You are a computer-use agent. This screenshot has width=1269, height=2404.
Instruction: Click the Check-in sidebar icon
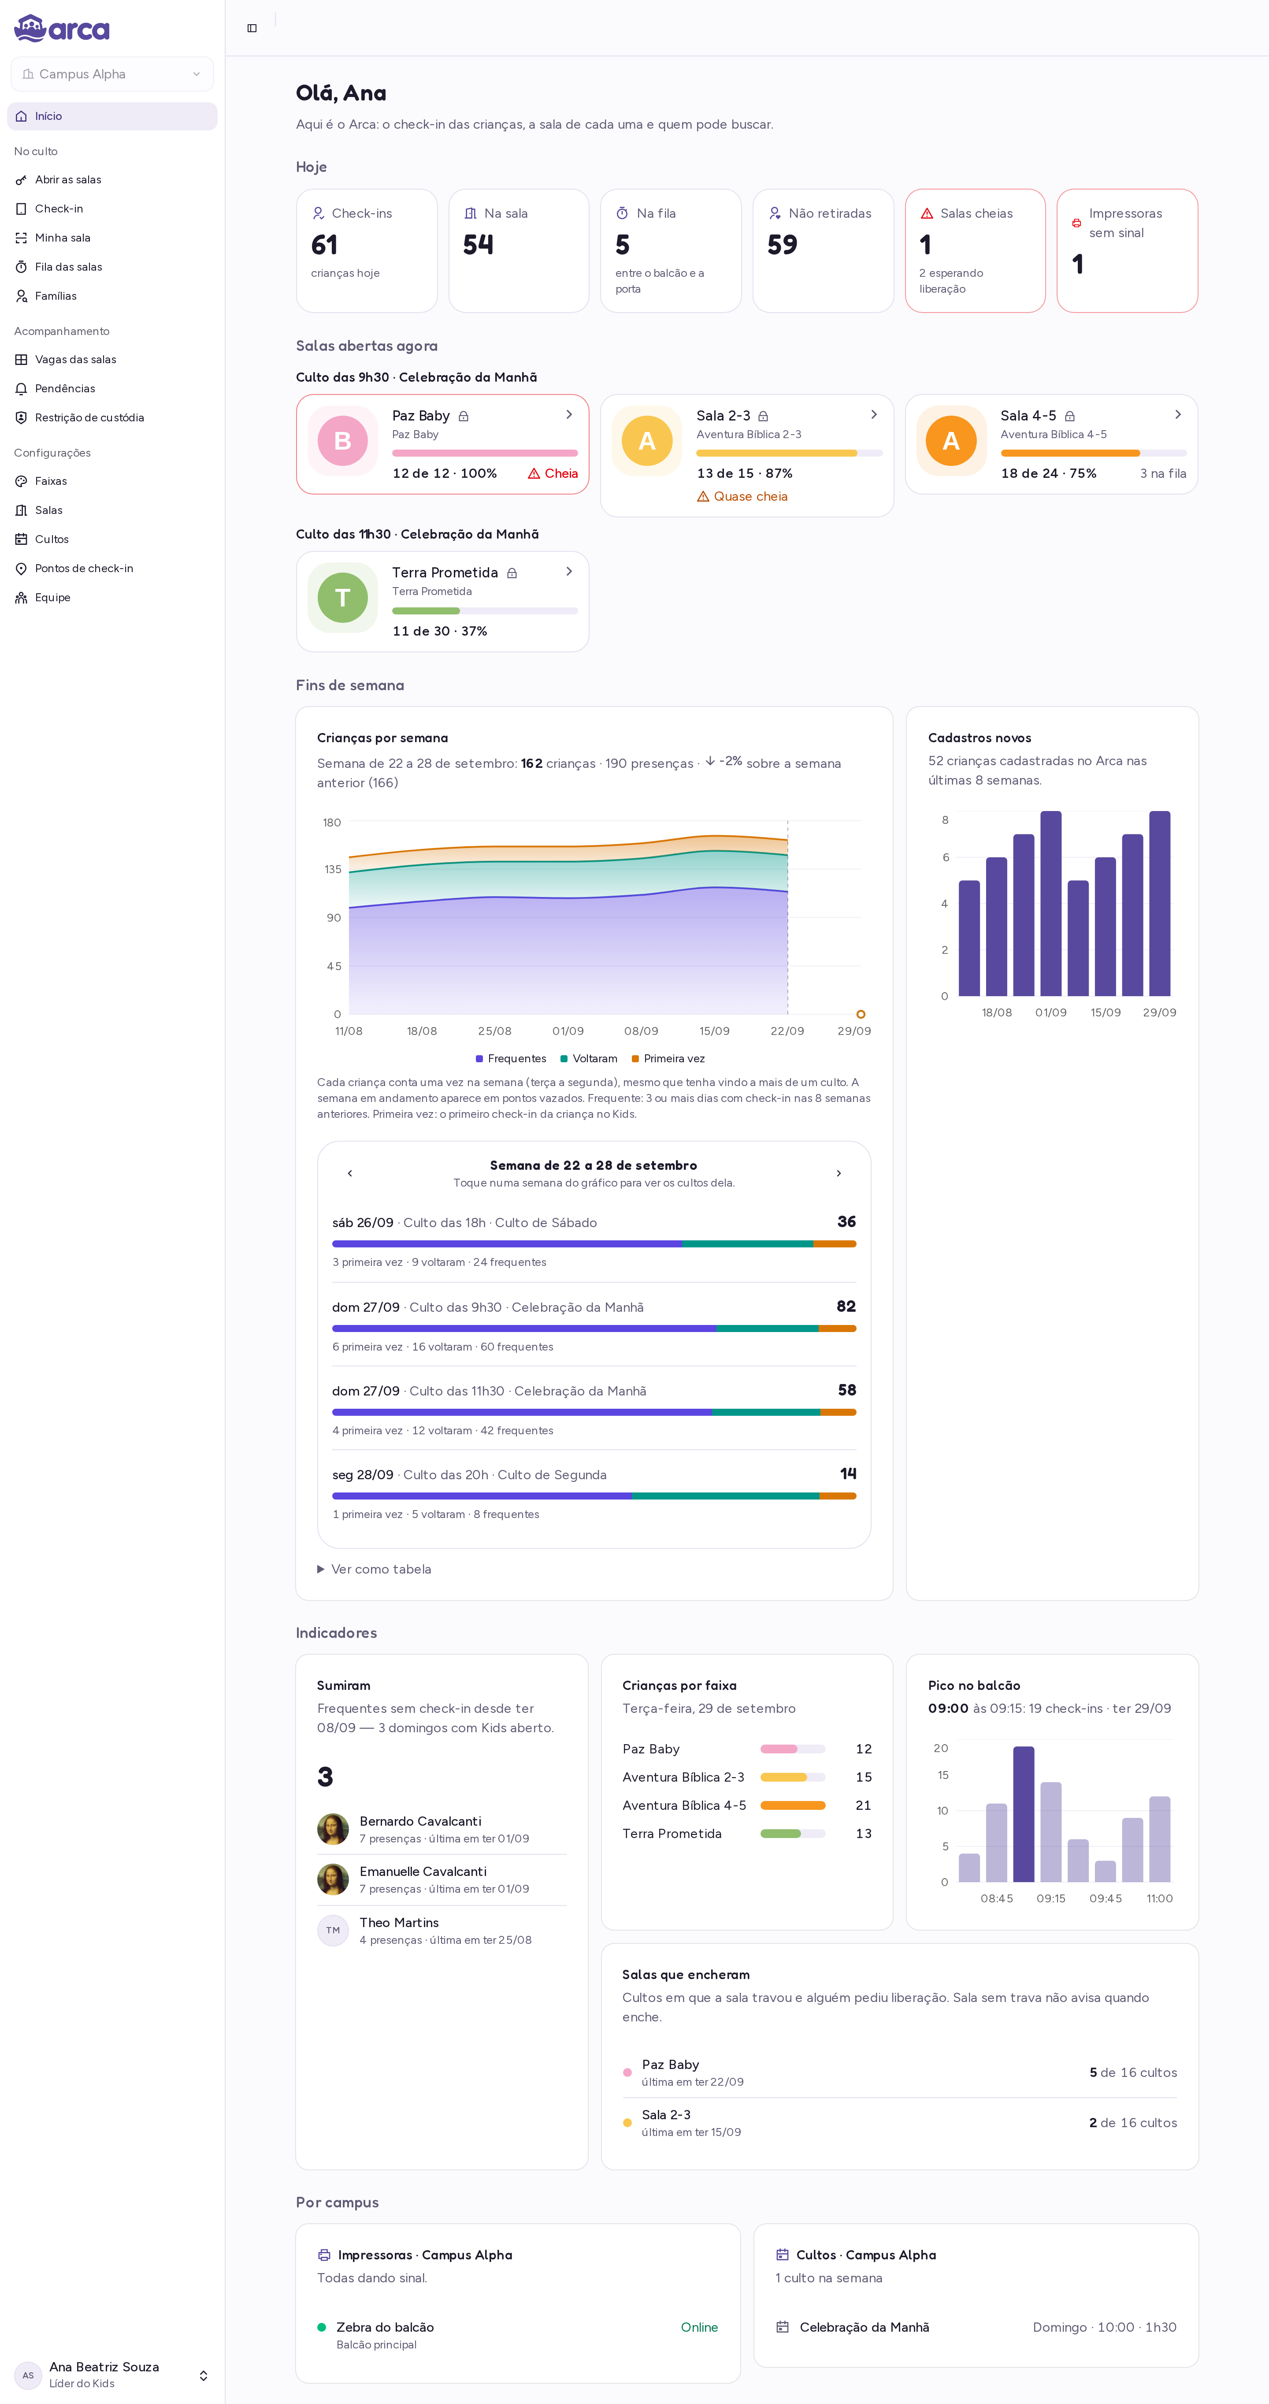point(21,209)
